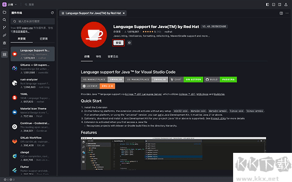The image size is (292, 182).
Task: Open the open-vsx link in sidebar
Action: (x=27, y=28)
